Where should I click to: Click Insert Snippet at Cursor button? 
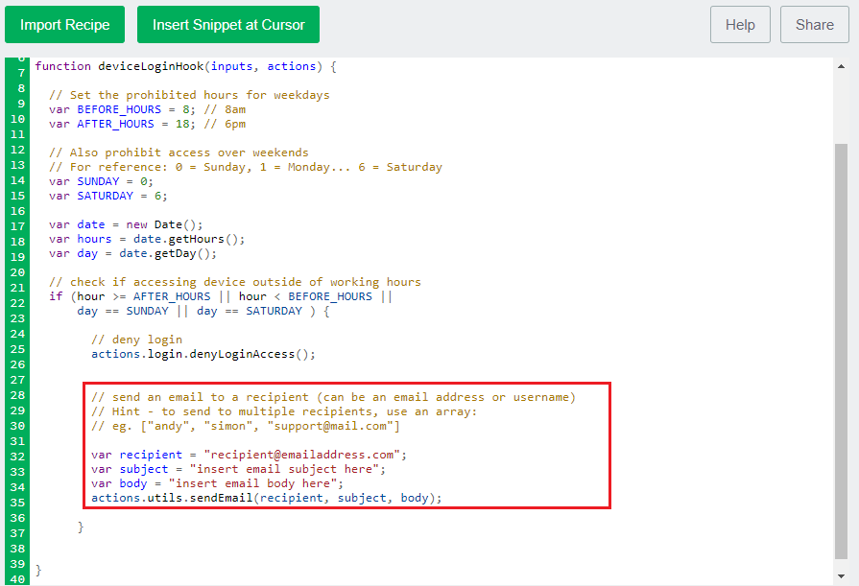[x=227, y=25]
